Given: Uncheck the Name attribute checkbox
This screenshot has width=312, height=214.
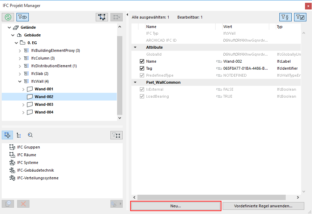Looking at the screenshot, I should click(142, 61).
